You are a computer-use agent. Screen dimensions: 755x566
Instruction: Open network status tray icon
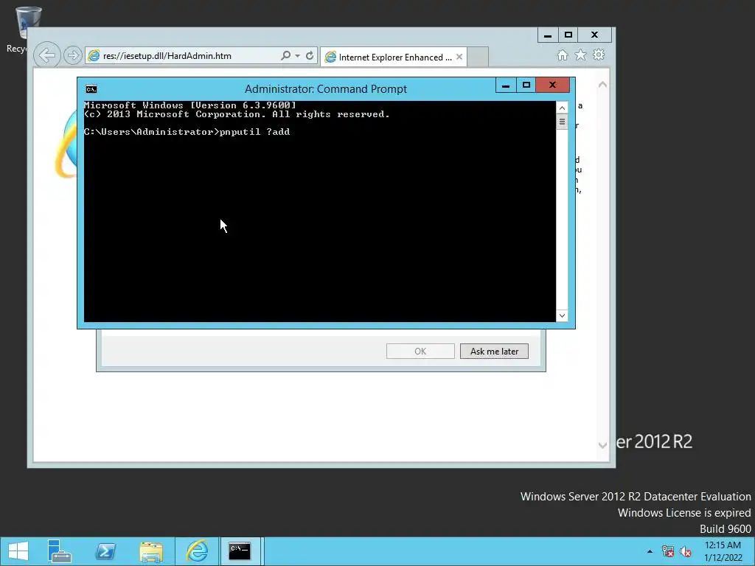(667, 551)
